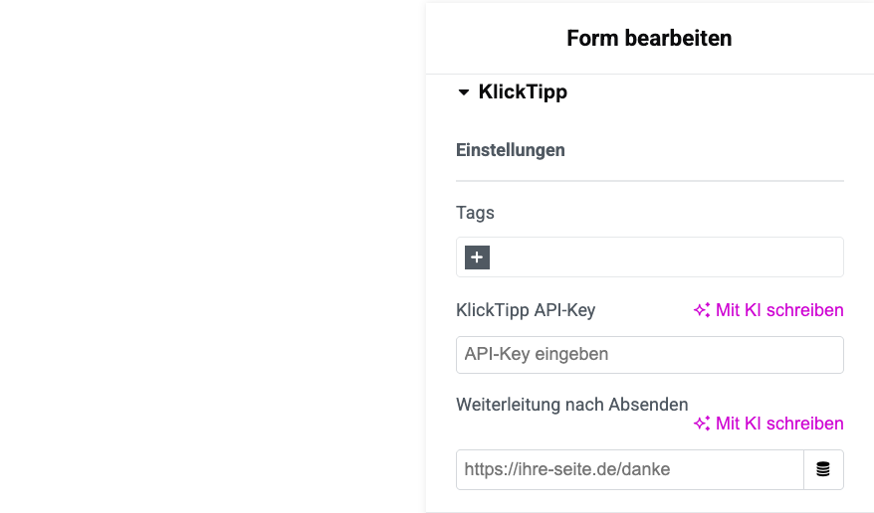
Task: Click the Tags field label
Action: [x=475, y=213]
